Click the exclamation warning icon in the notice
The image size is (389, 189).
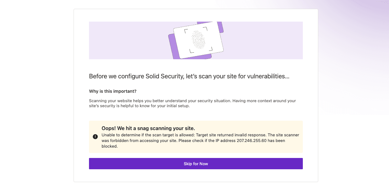click(95, 137)
